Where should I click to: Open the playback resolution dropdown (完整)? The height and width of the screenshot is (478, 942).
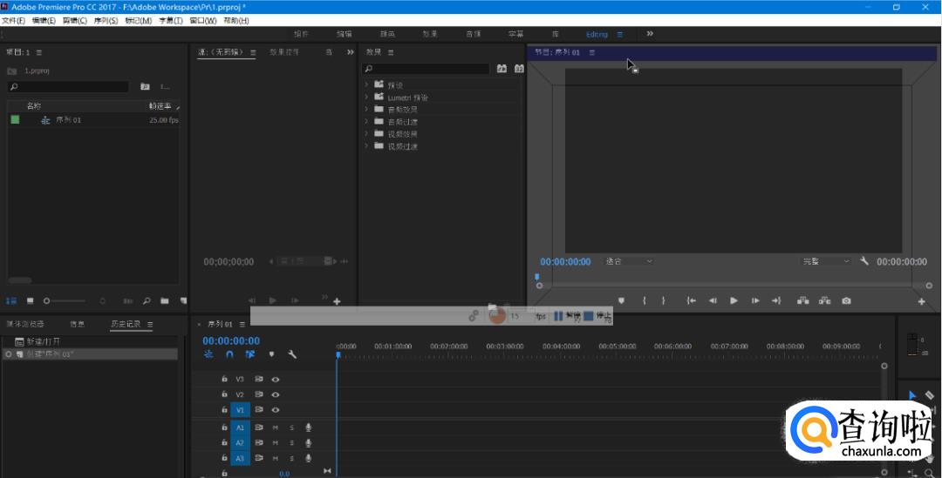click(826, 261)
